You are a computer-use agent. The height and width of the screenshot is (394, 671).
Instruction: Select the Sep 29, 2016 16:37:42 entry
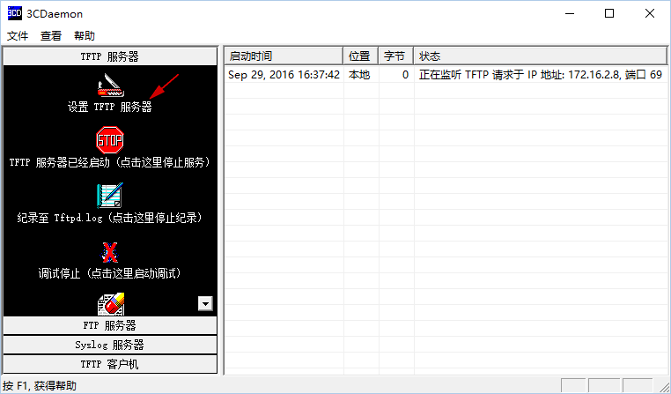[x=284, y=75]
